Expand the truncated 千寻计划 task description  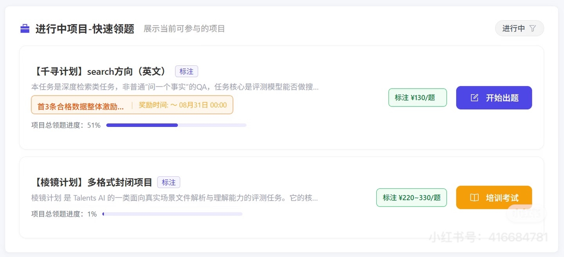pyautogui.click(x=175, y=87)
